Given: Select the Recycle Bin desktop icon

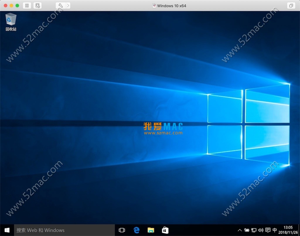Looking at the screenshot, I should point(11,22).
